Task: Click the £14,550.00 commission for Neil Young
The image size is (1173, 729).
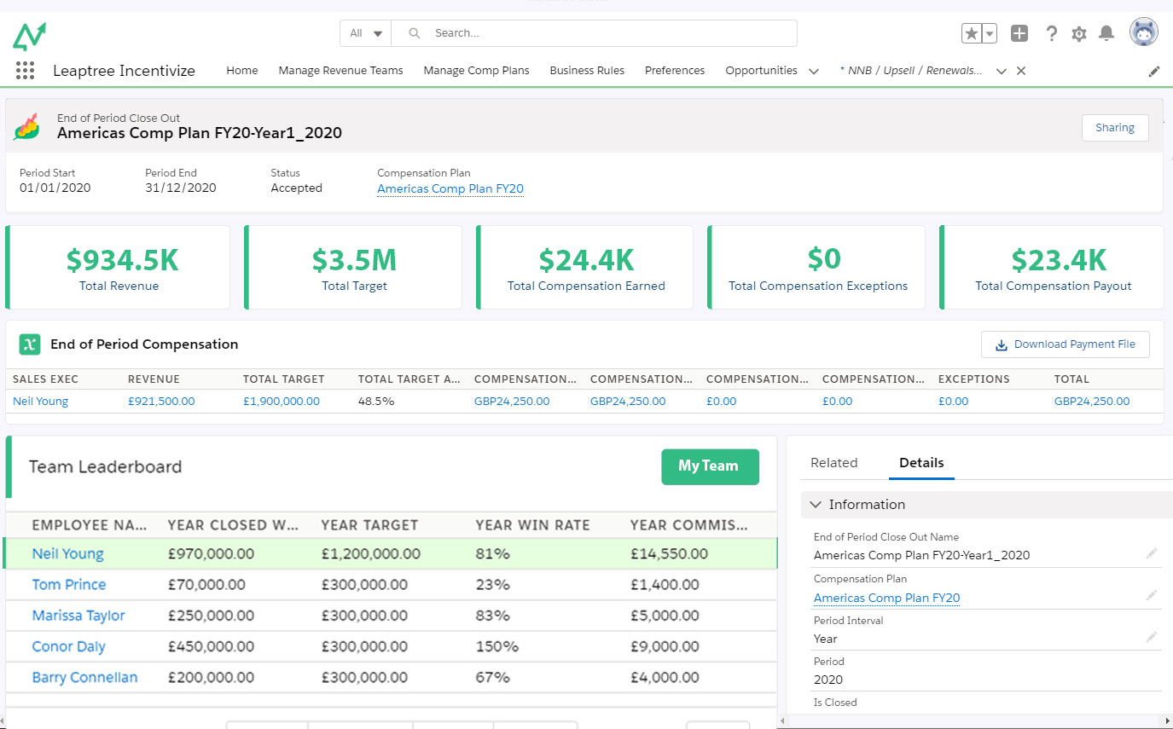Action: click(x=669, y=554)
